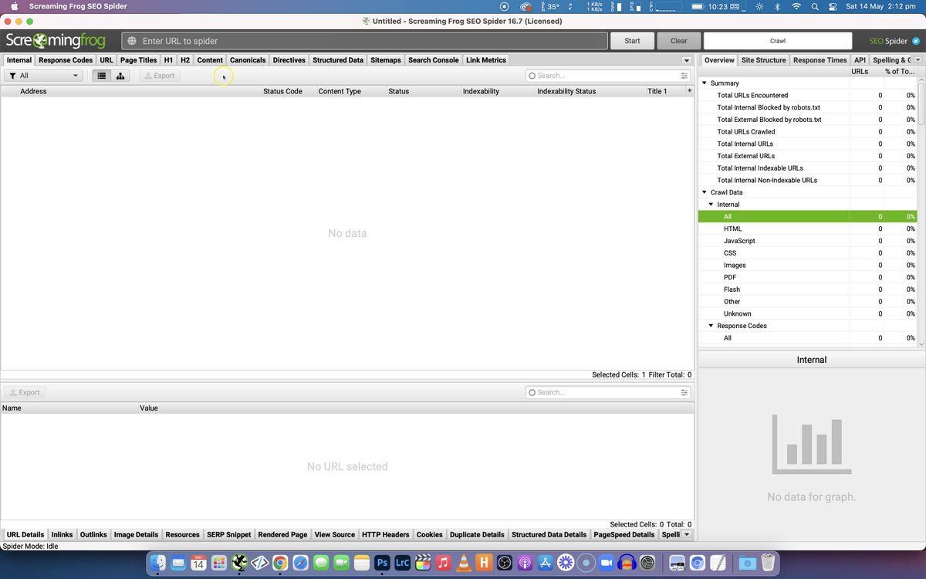Switch to tree view icon
Screen dimensions: 926x579
point(120,76)
